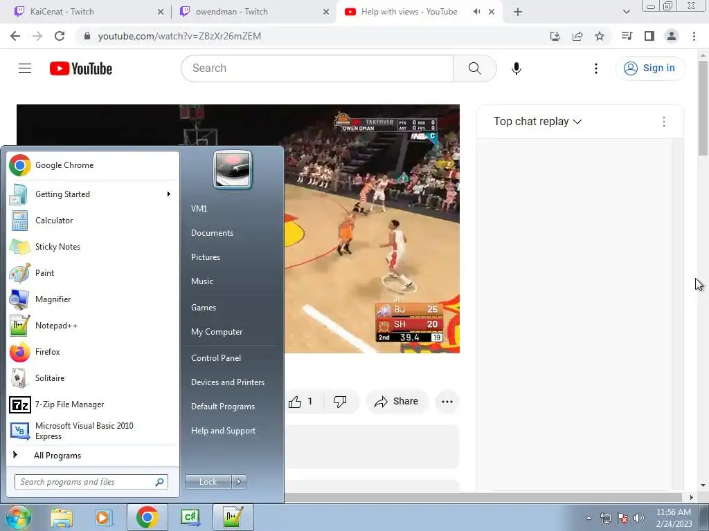Open Notepad++ taskbar button
This screenshot has height=531, width=709.
tap(233, 517)
